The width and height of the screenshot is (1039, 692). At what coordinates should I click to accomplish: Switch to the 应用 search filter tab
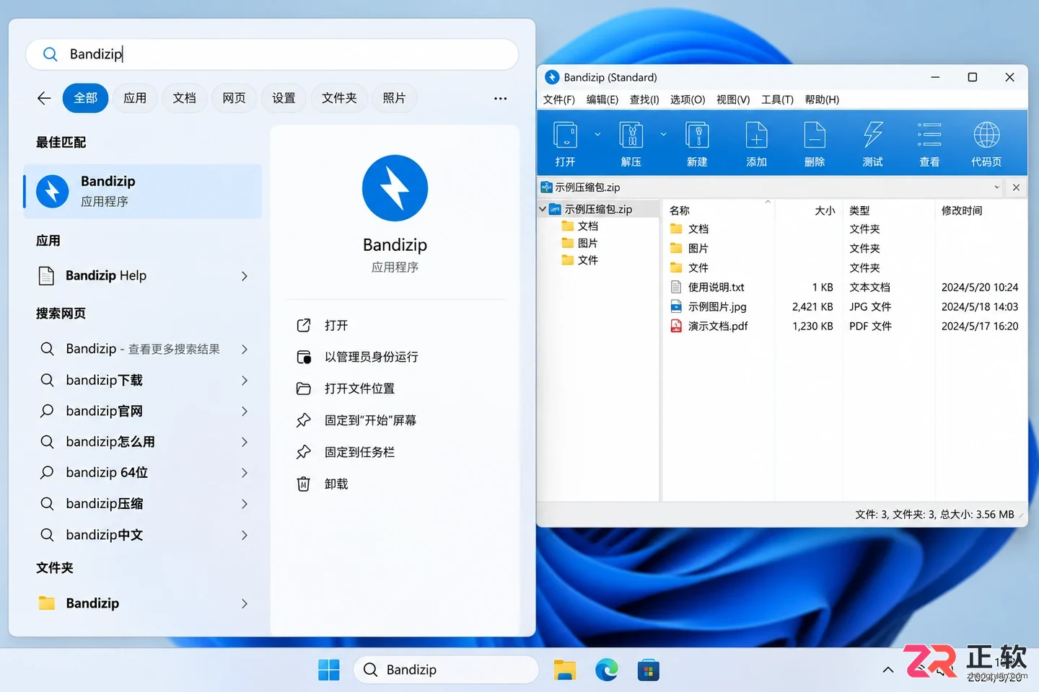pyautogui.click(x=135, y=98)
